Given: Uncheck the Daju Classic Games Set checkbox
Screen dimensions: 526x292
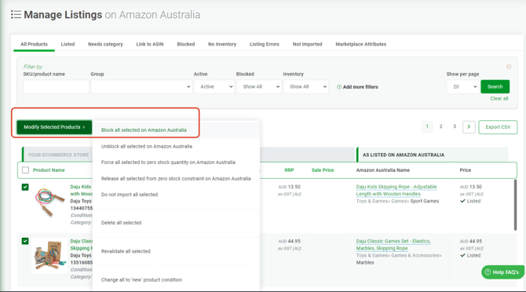Looking at the screenshot, I should click(25, 241).
